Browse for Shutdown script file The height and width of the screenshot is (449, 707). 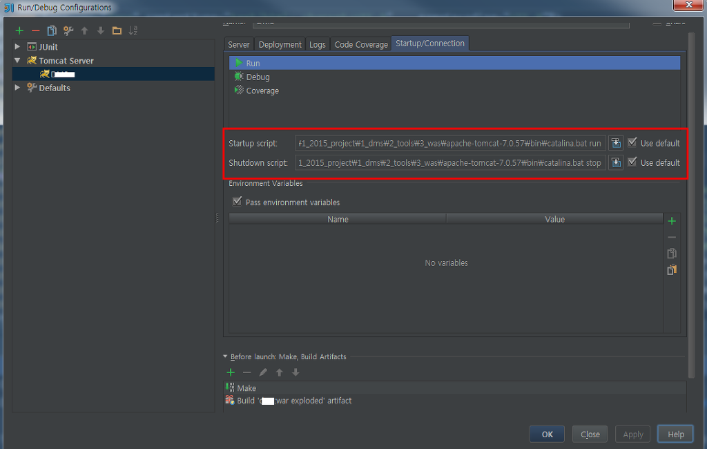click(x=616, y=162)
